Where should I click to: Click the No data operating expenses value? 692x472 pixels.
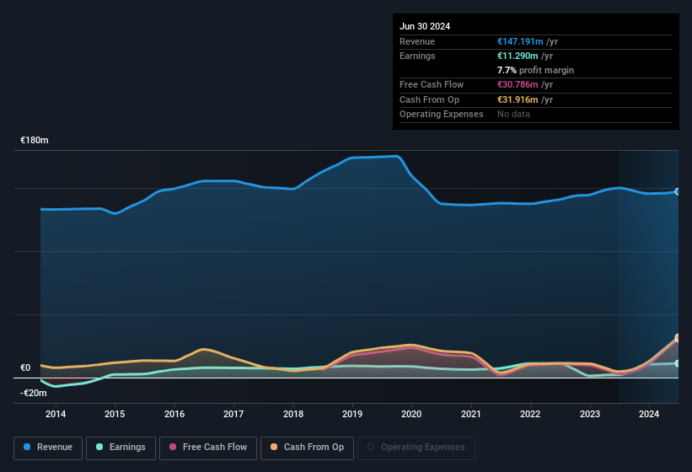pos(513,115)
